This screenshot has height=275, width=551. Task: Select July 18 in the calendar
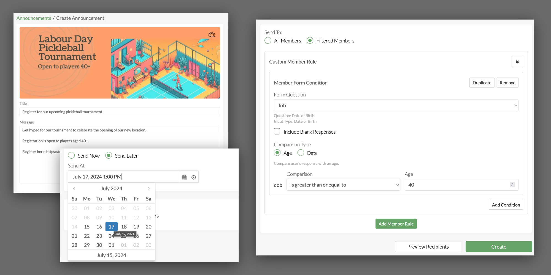[124, 227]
